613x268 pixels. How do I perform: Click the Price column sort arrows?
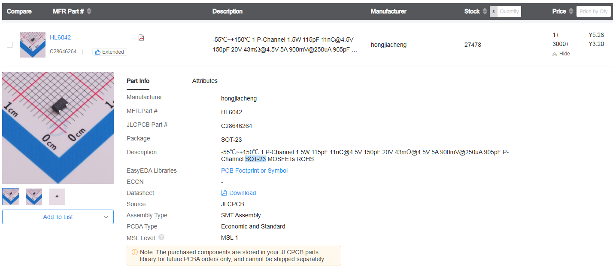(571, 12)
